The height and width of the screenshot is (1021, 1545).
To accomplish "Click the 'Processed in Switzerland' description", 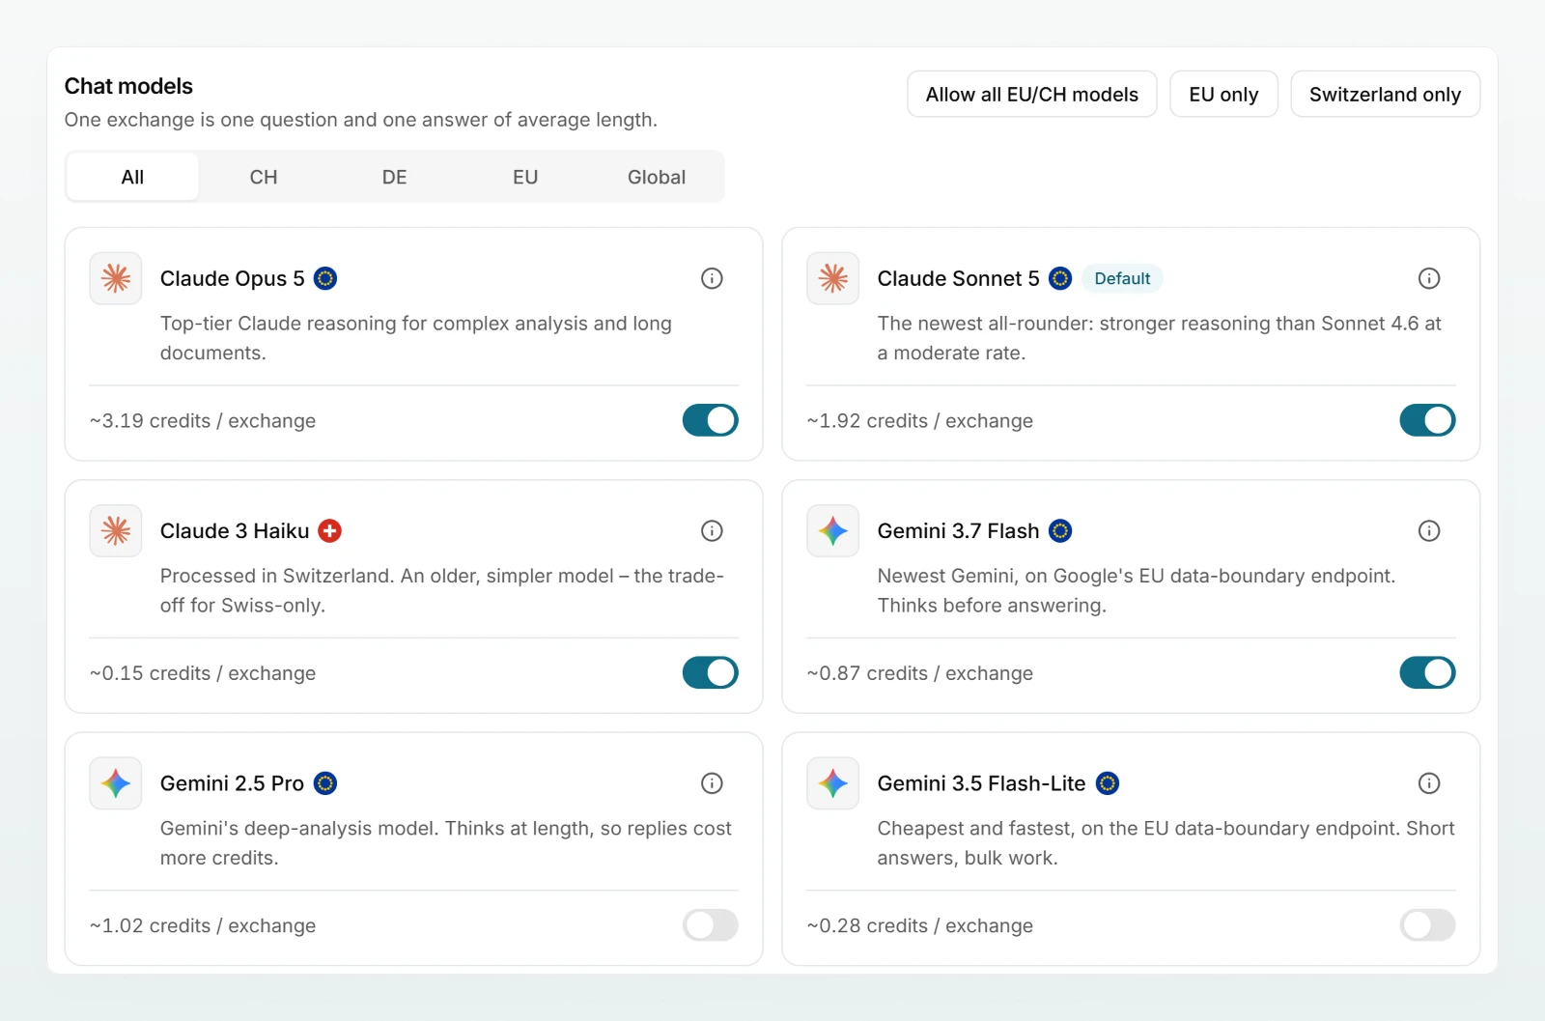I will click(x=442, y=590).
